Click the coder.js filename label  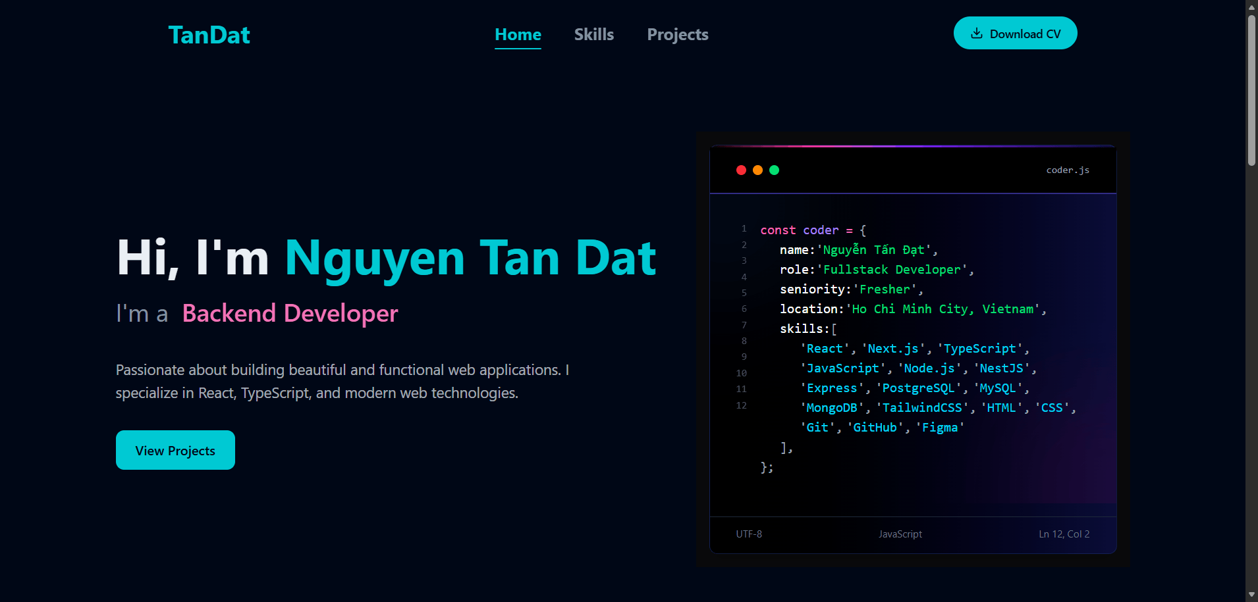1068,170
